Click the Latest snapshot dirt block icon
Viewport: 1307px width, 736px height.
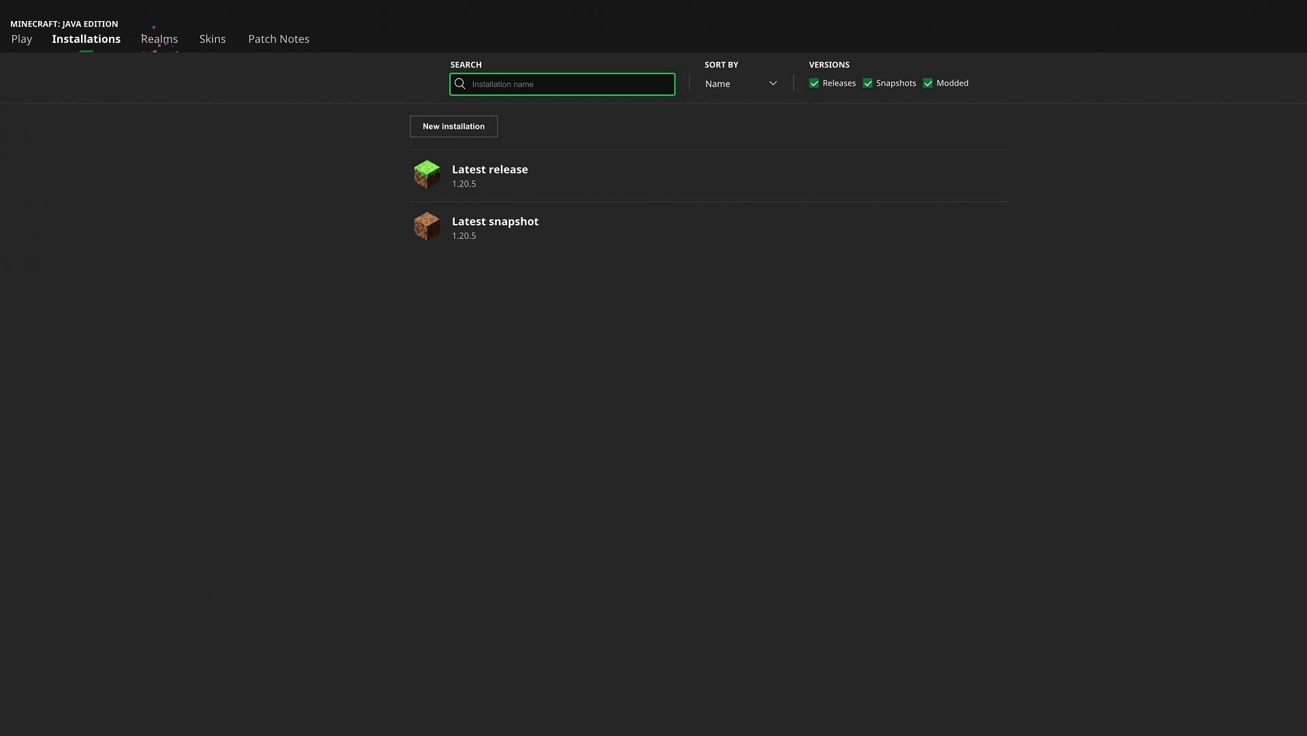pos(426,225)
